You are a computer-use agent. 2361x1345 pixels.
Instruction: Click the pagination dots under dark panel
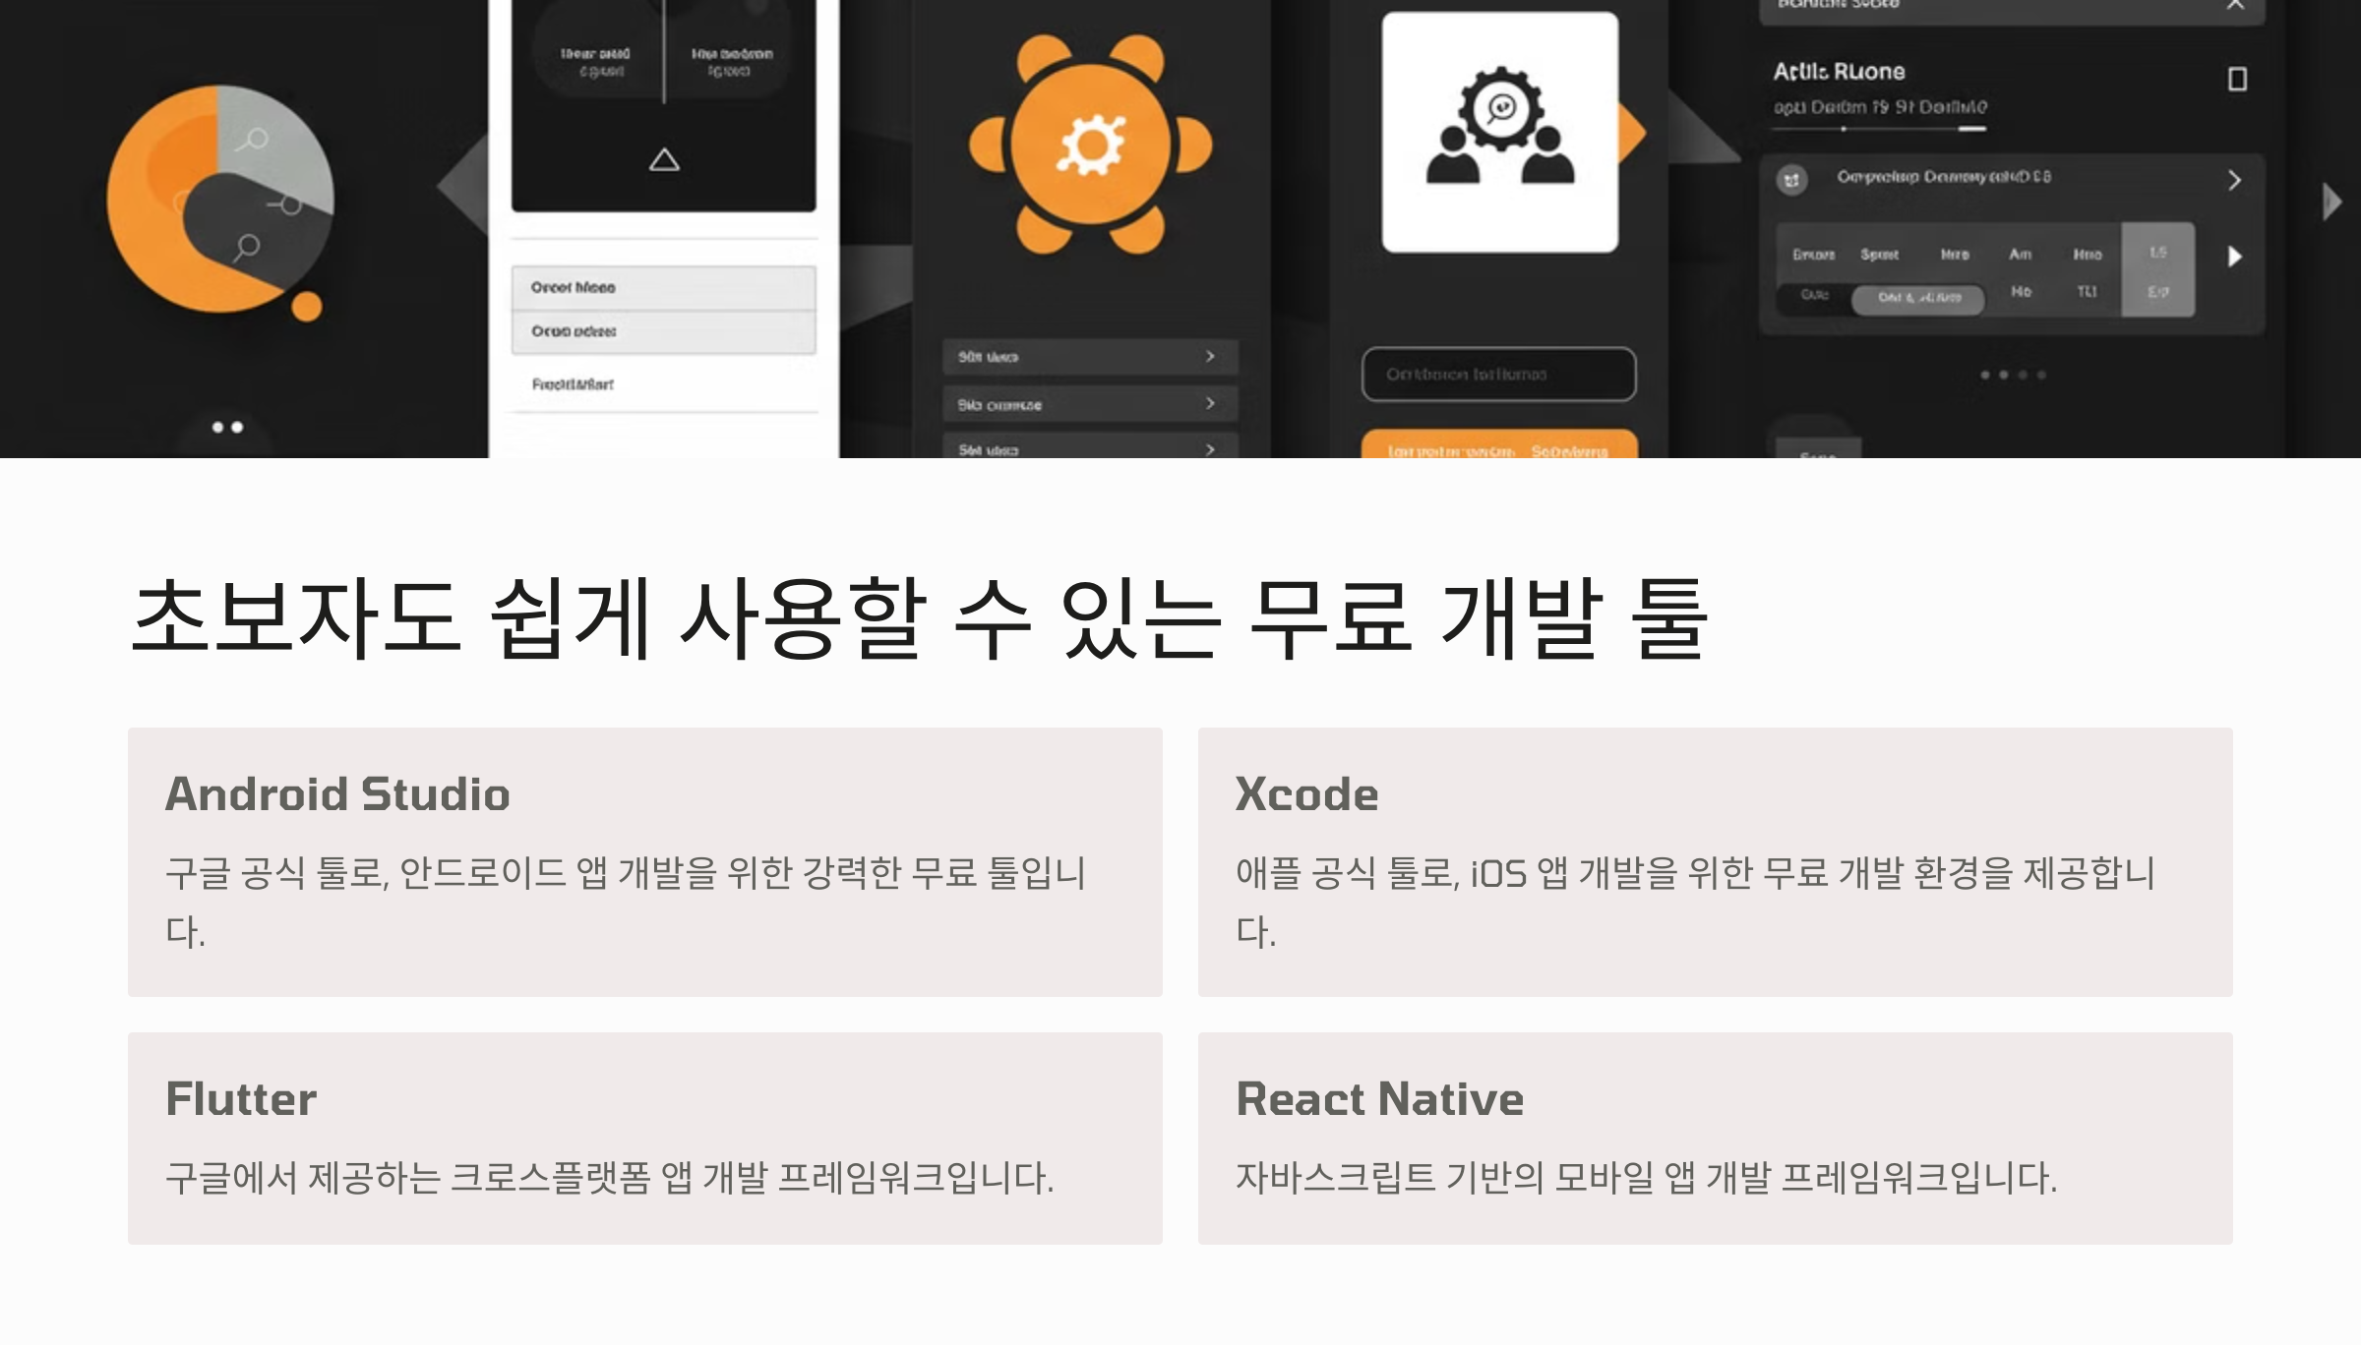[x=2012, y=375]
